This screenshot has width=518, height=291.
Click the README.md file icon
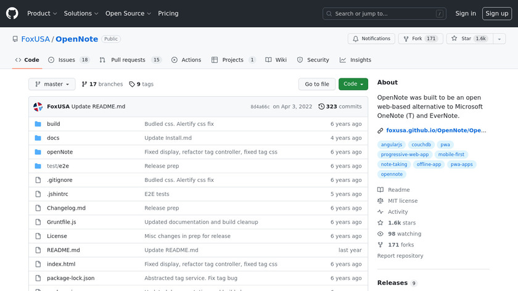point(38,250)
